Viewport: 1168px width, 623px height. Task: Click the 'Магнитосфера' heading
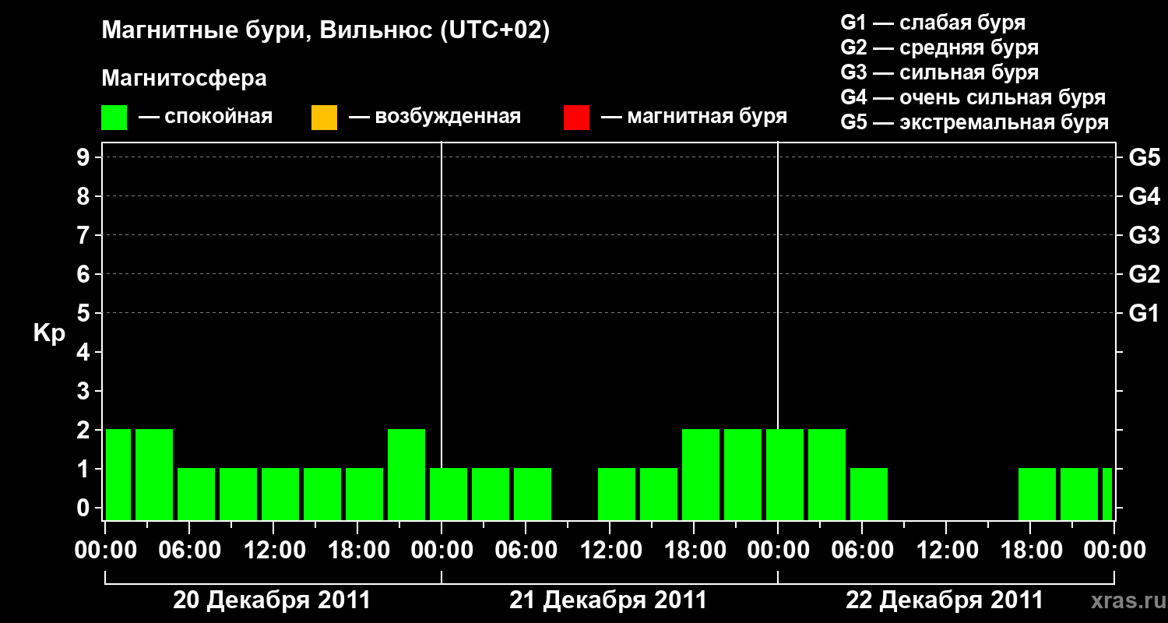[x=184, y=79]
